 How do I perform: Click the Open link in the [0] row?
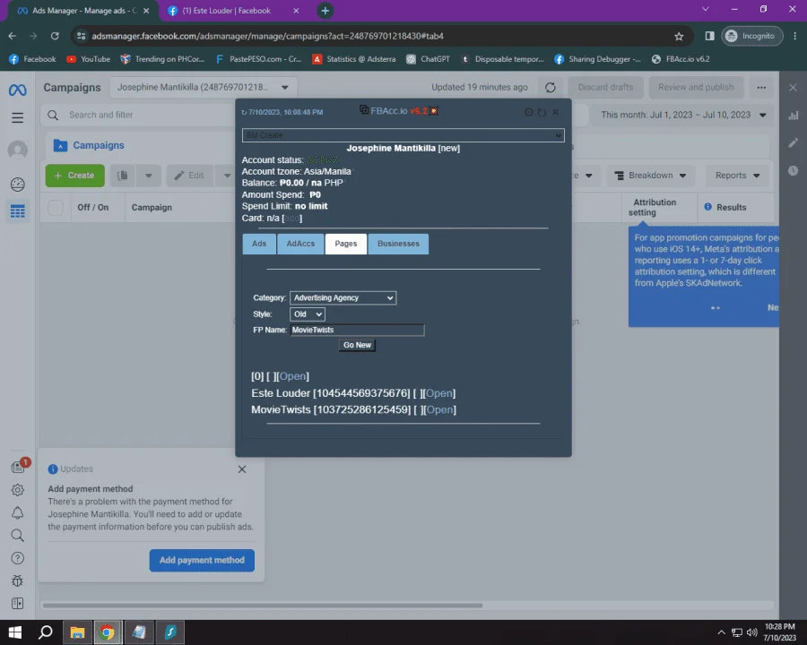pyautogui.click(x=293, y=376)
